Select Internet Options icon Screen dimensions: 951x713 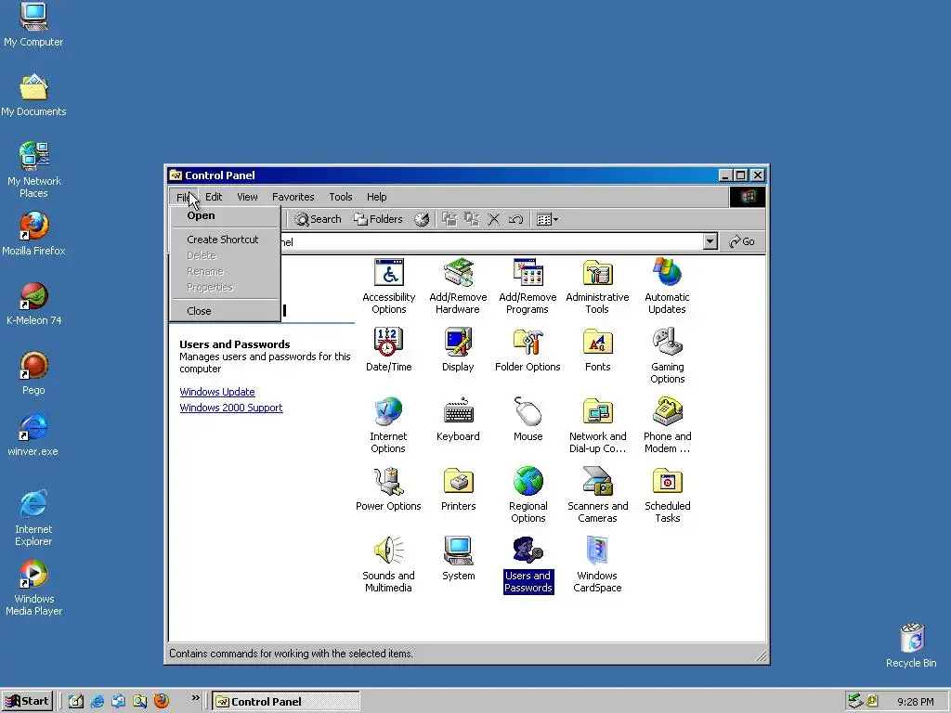tap(388, 425)
